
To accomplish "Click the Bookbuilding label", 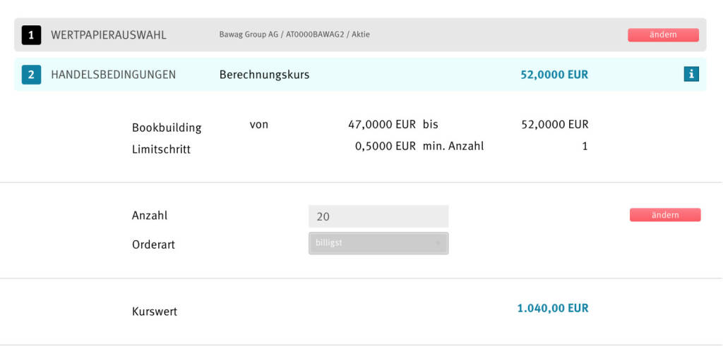I will [167, 128].
